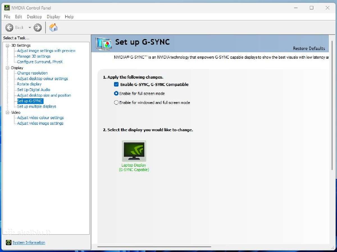Click the Forward arrow icon

point(38,27)
